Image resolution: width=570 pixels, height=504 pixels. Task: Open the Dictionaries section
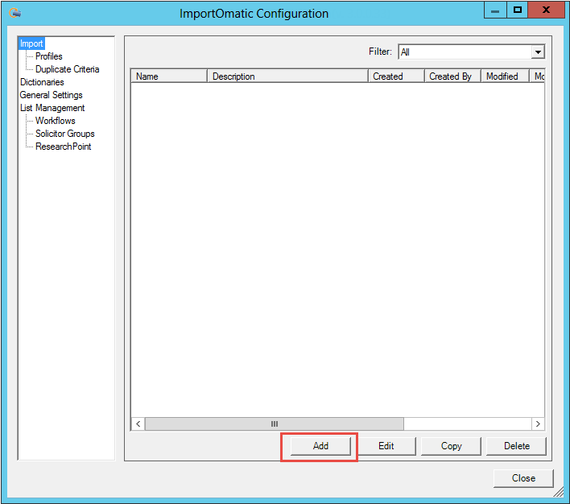[42, 82]
